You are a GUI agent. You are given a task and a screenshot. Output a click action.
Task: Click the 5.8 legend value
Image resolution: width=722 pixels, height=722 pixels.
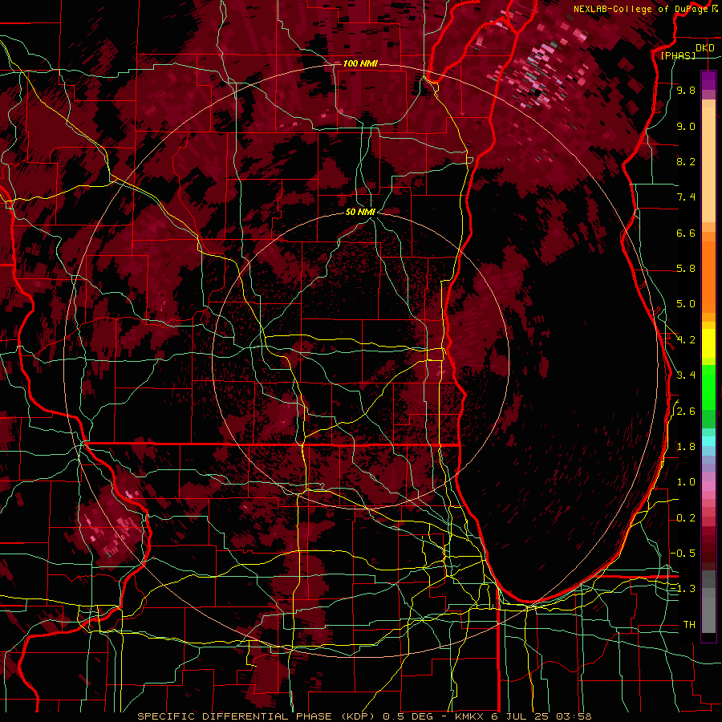click(686, 269)
